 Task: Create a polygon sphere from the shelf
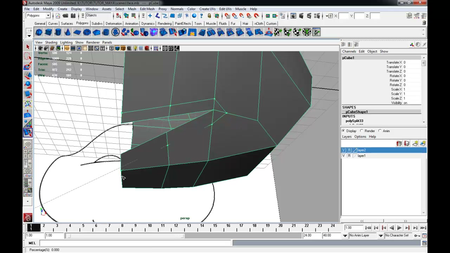[39, 32]
